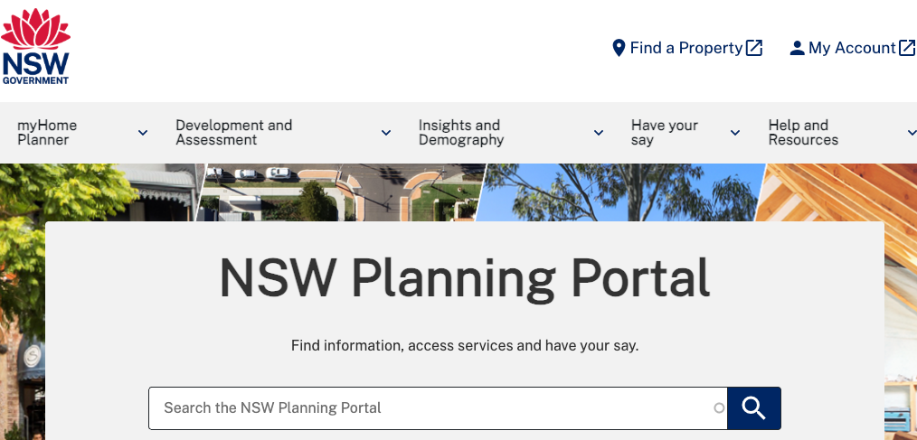Click the person icon beside My Account

pyautogui.click(x=797, y=49)
